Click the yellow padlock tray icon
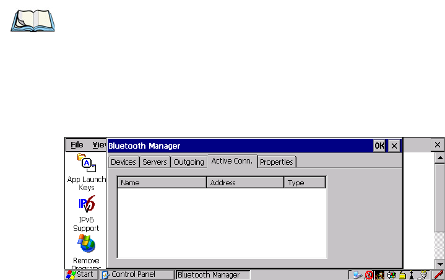This screenshot has height=280, width=445. tap(402, 275)
